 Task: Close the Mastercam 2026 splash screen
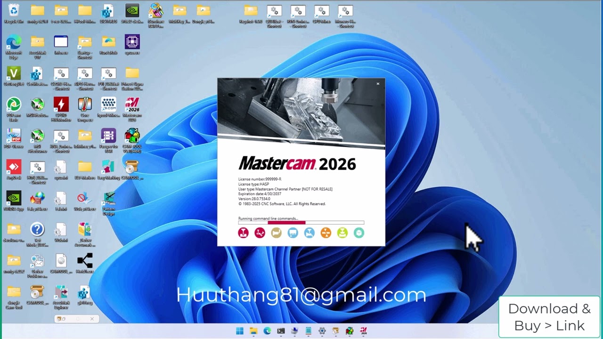click(x=377, y=84)
